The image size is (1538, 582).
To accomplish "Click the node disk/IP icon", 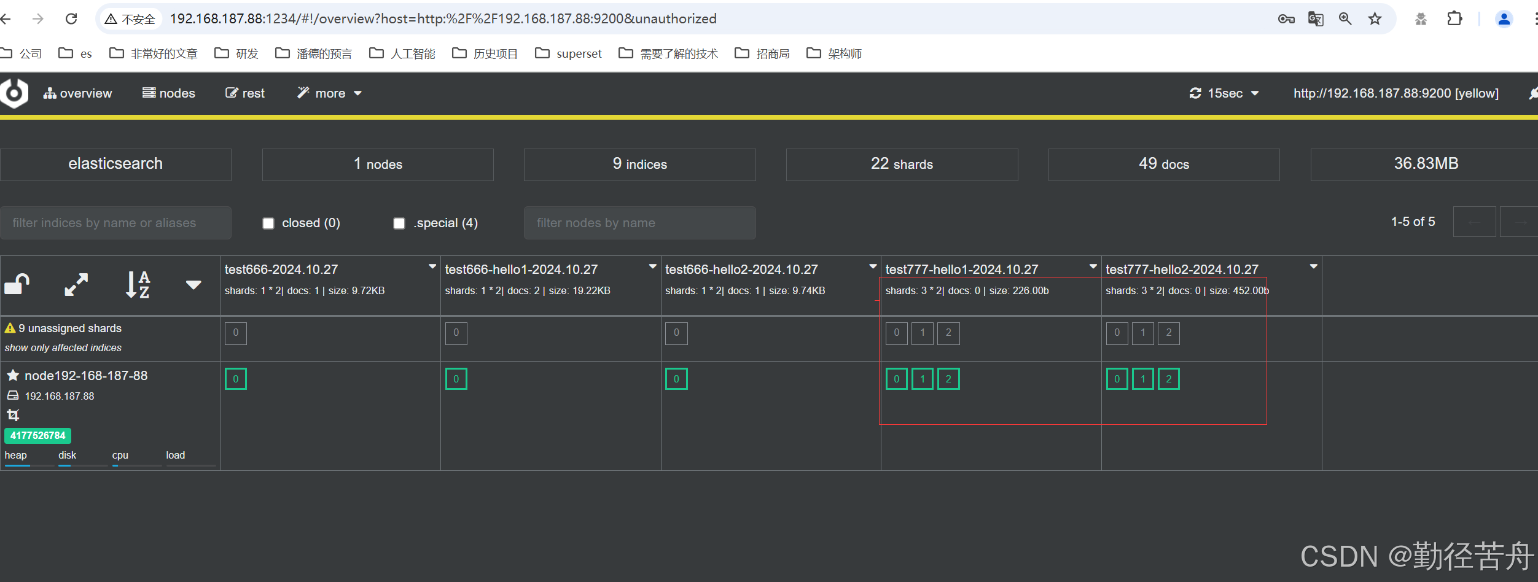I will pos(13,396).
